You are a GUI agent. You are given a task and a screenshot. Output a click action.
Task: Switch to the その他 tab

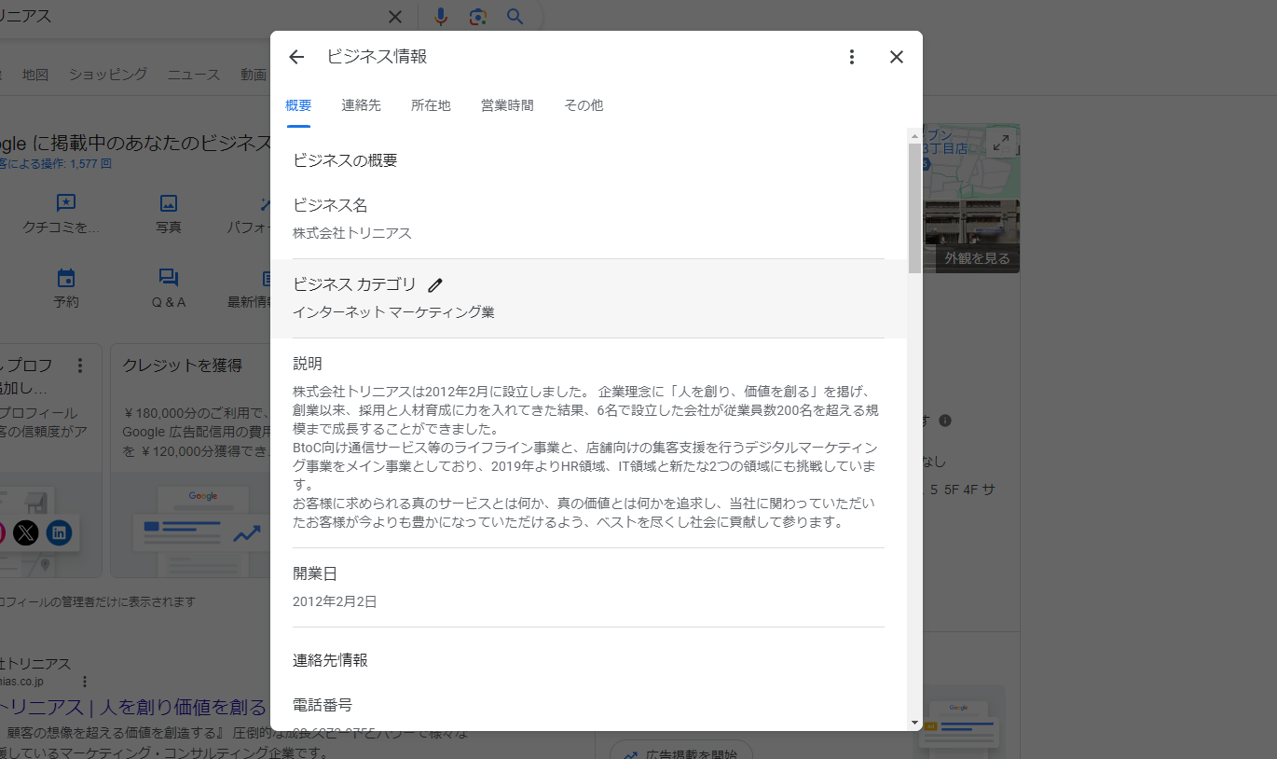584,105
